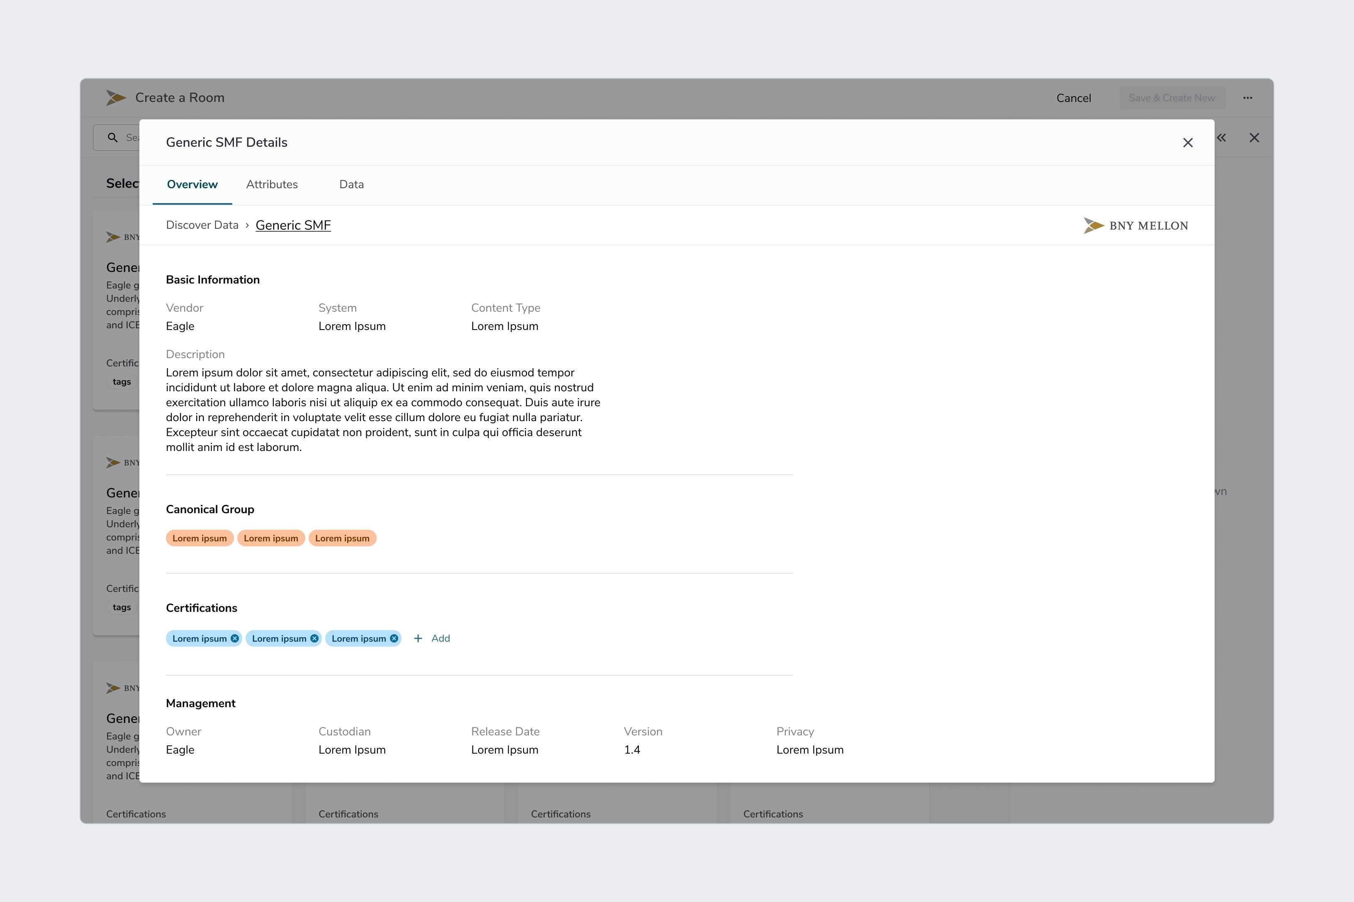Click the Vendor value Eagle
1354x902 pixels.
pos(180,326)
